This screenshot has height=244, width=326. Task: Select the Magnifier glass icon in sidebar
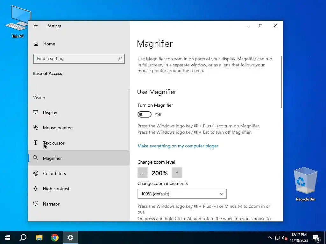[36, 158]
